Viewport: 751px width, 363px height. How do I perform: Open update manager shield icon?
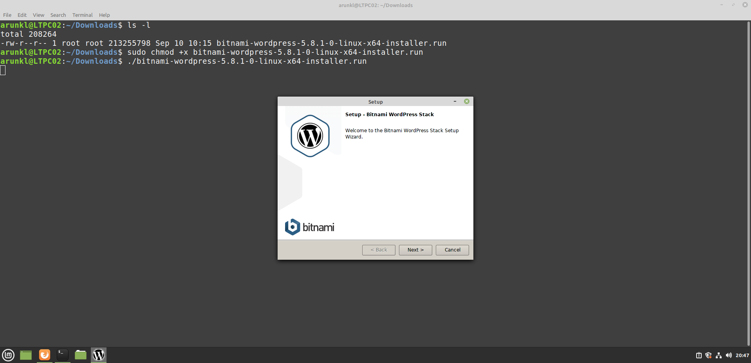pos(708,356)
